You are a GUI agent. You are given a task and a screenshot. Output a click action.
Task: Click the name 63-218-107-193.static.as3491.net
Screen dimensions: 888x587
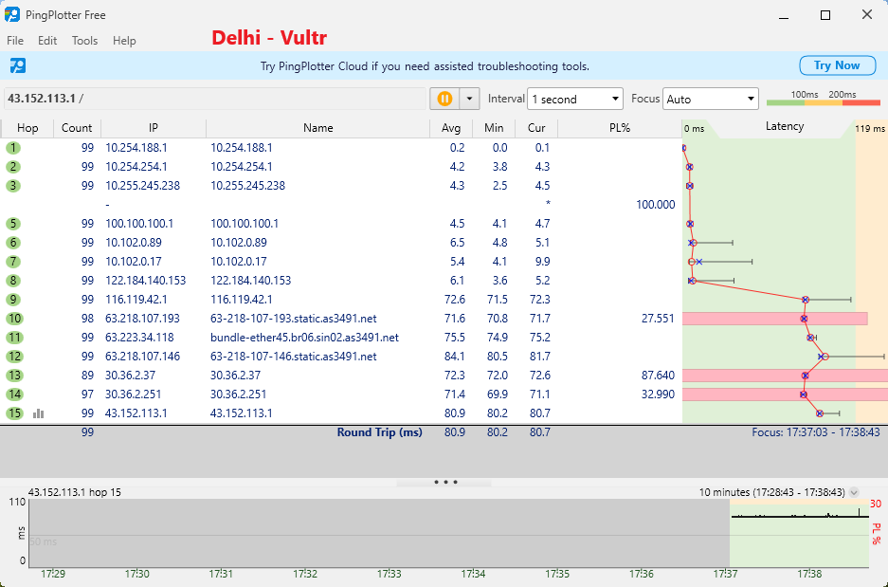click(294, 319)
